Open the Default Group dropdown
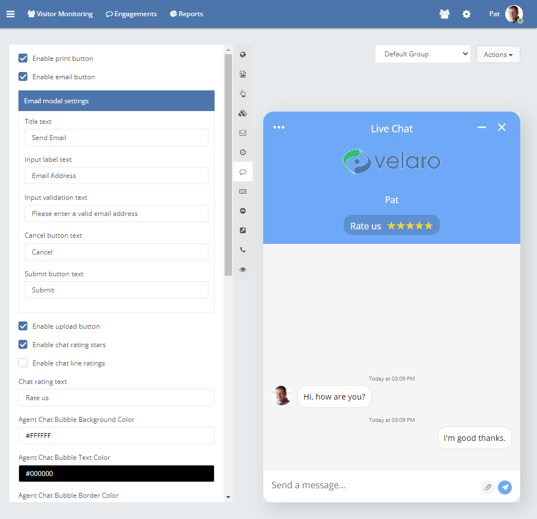Screen dimensions: 537x519 [422, 54]
